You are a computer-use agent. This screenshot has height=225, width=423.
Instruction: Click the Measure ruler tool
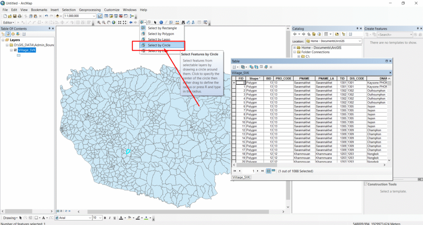177,23
